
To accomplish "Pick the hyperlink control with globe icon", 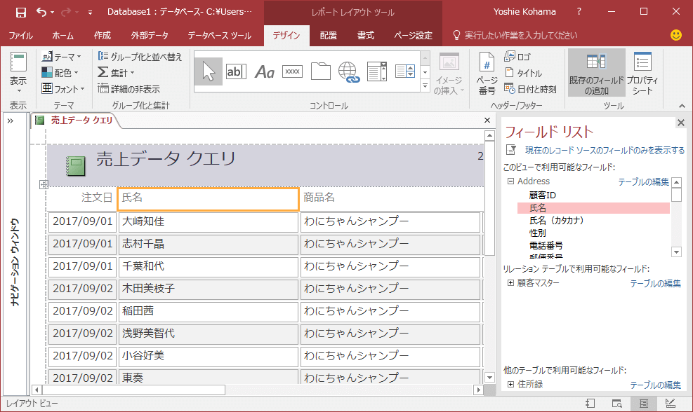I will pos(348,71).
